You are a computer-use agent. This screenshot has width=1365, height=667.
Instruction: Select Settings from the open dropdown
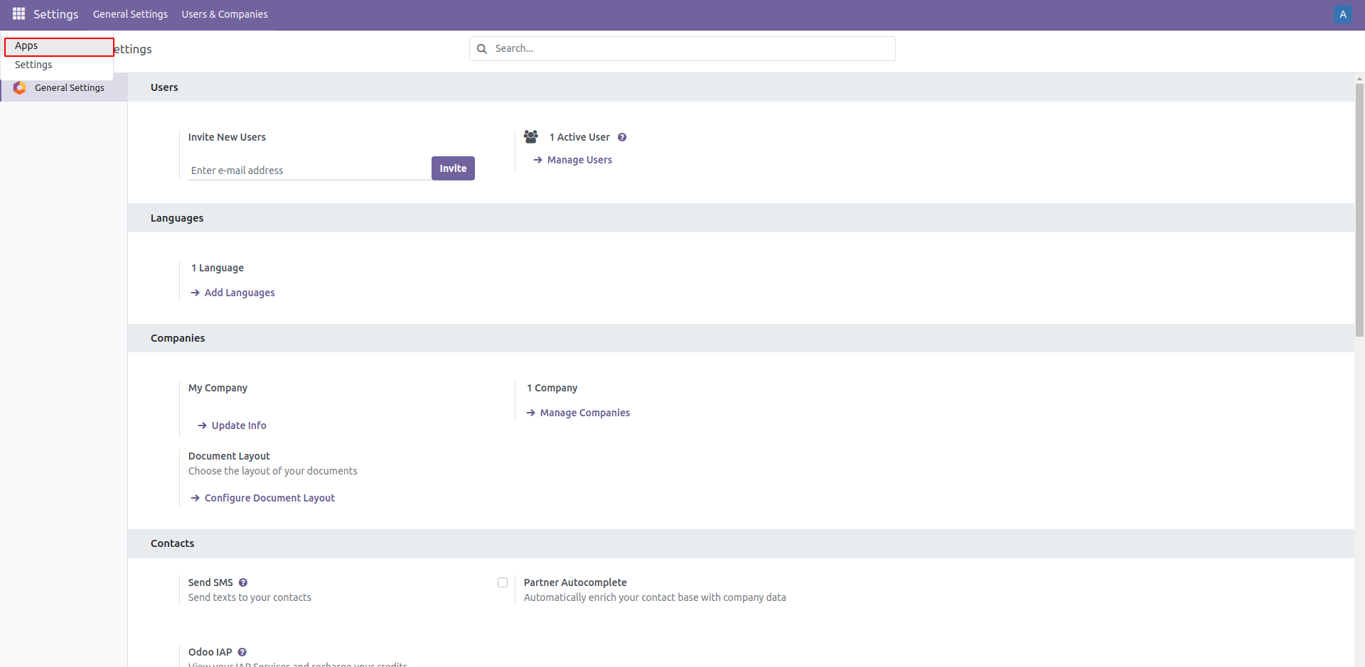point(33,65)
